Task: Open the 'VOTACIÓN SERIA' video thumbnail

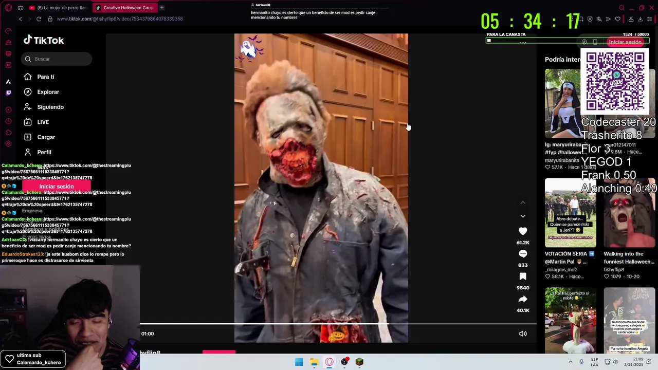Action: tap(571, 213)
